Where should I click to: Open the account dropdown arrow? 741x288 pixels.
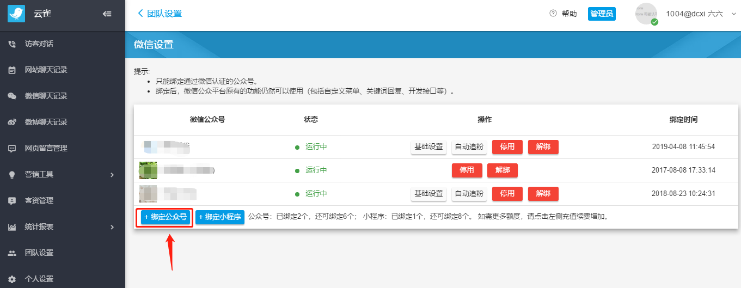[x=733, y=14]
